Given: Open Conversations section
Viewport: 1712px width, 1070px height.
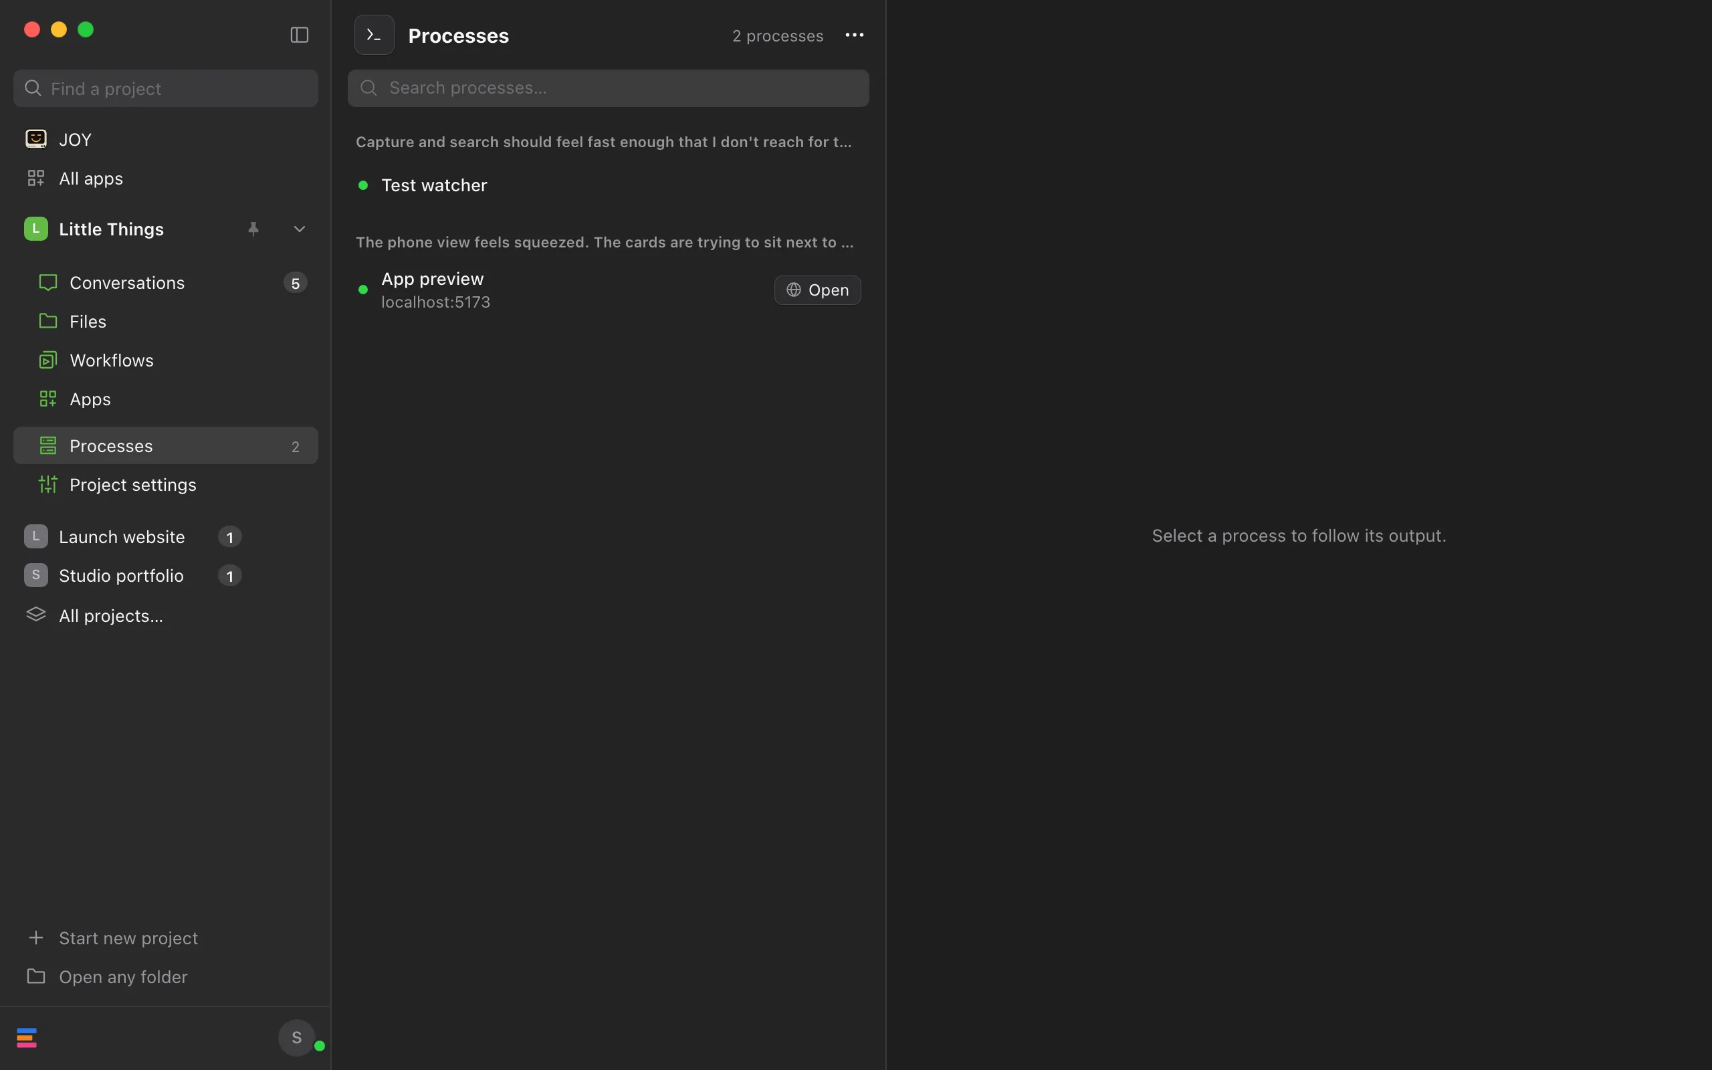Looking at the screenshot, I should click(166, 282).
